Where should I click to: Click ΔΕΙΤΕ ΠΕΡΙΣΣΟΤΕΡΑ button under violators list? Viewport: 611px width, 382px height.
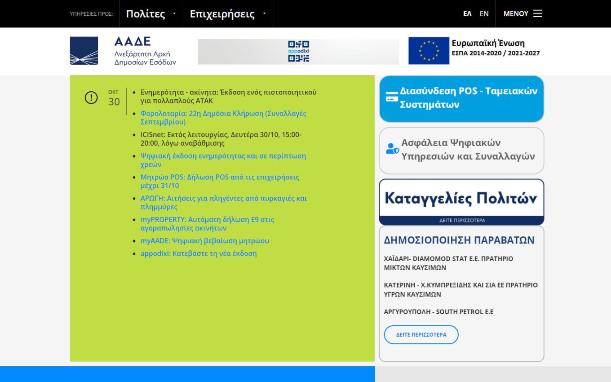[x=421, y=335]
